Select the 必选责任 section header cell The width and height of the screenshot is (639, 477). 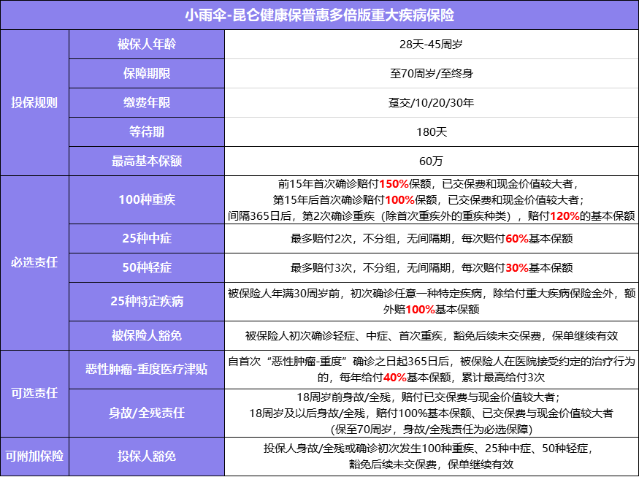click(x=34, y=262)
